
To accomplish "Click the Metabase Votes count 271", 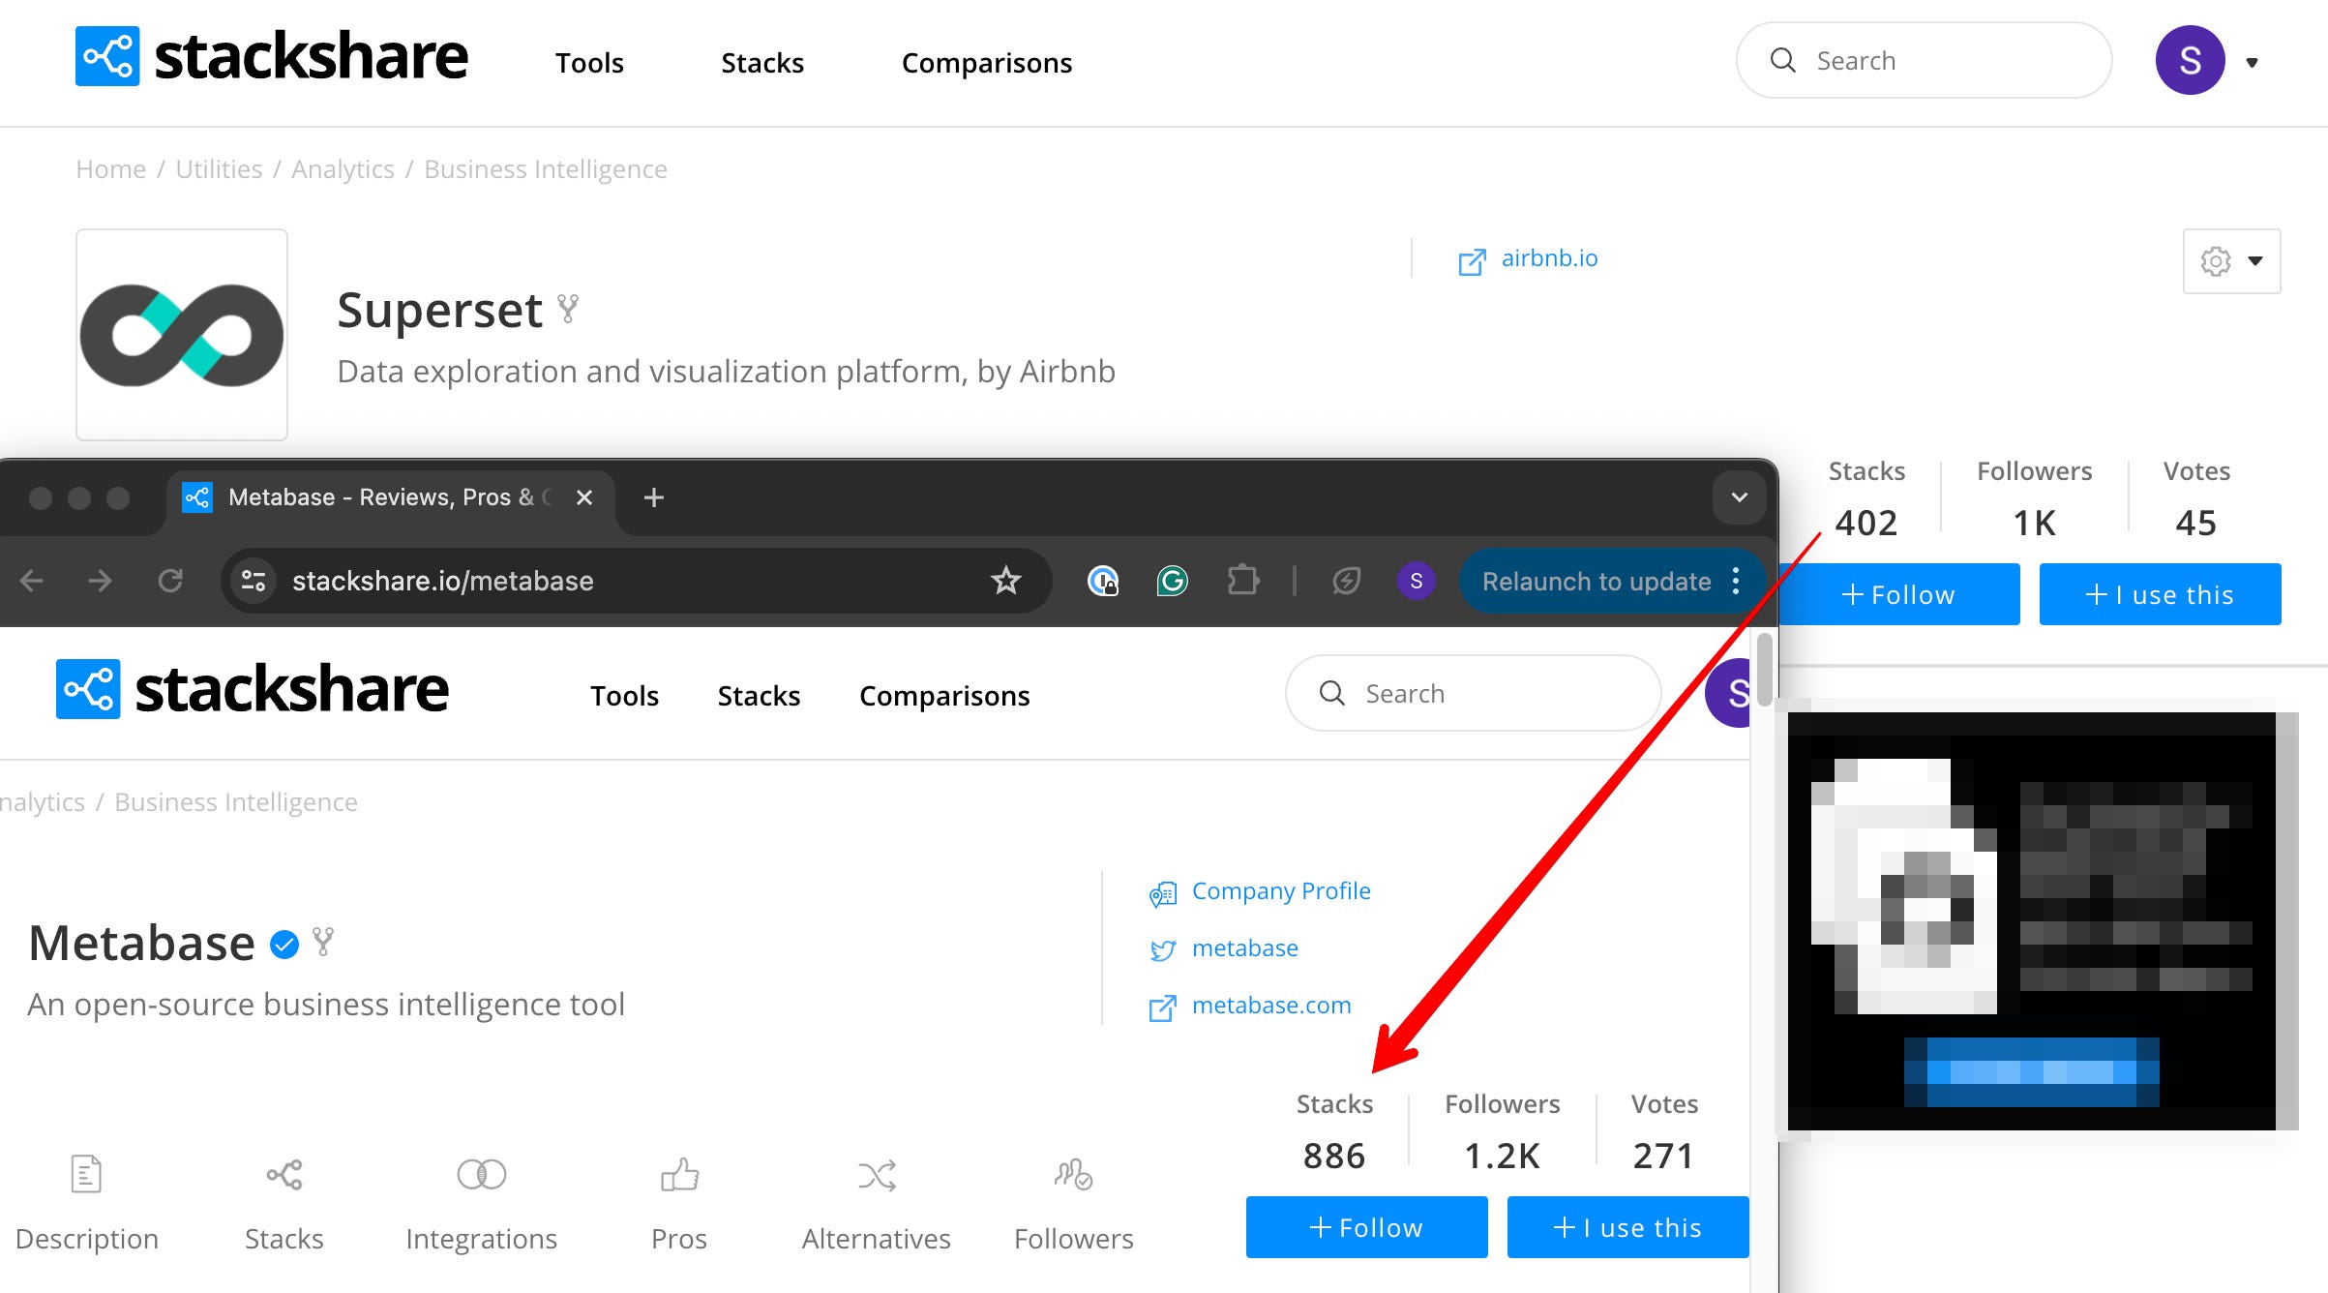I will (1664, 1156).
